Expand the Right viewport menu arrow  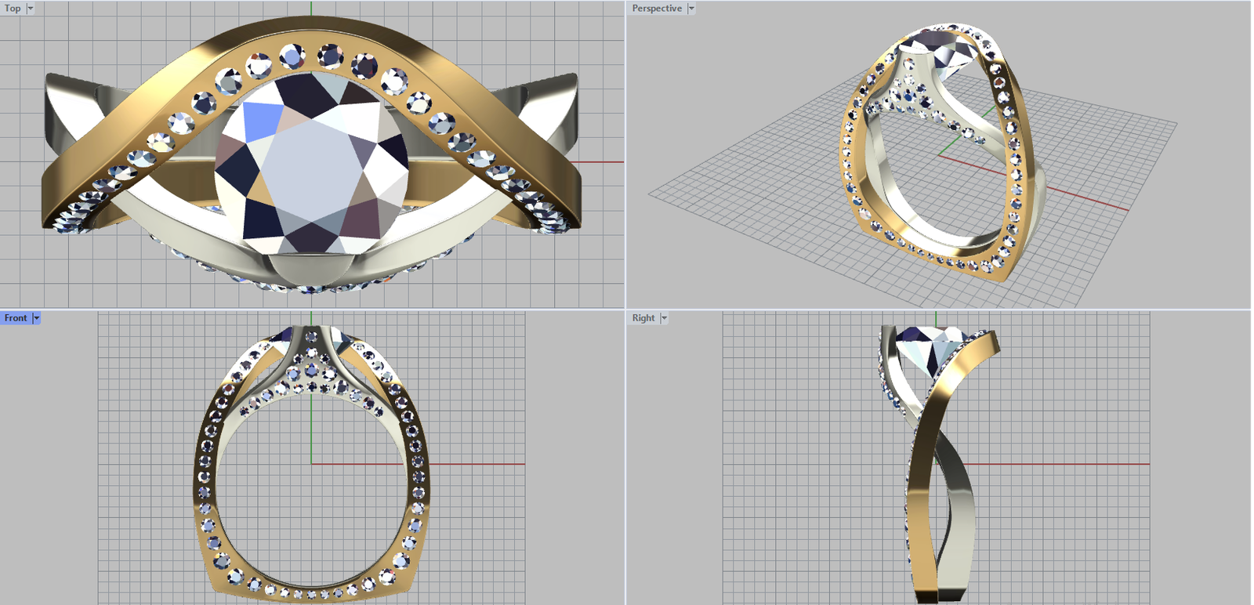click(664, 318)
